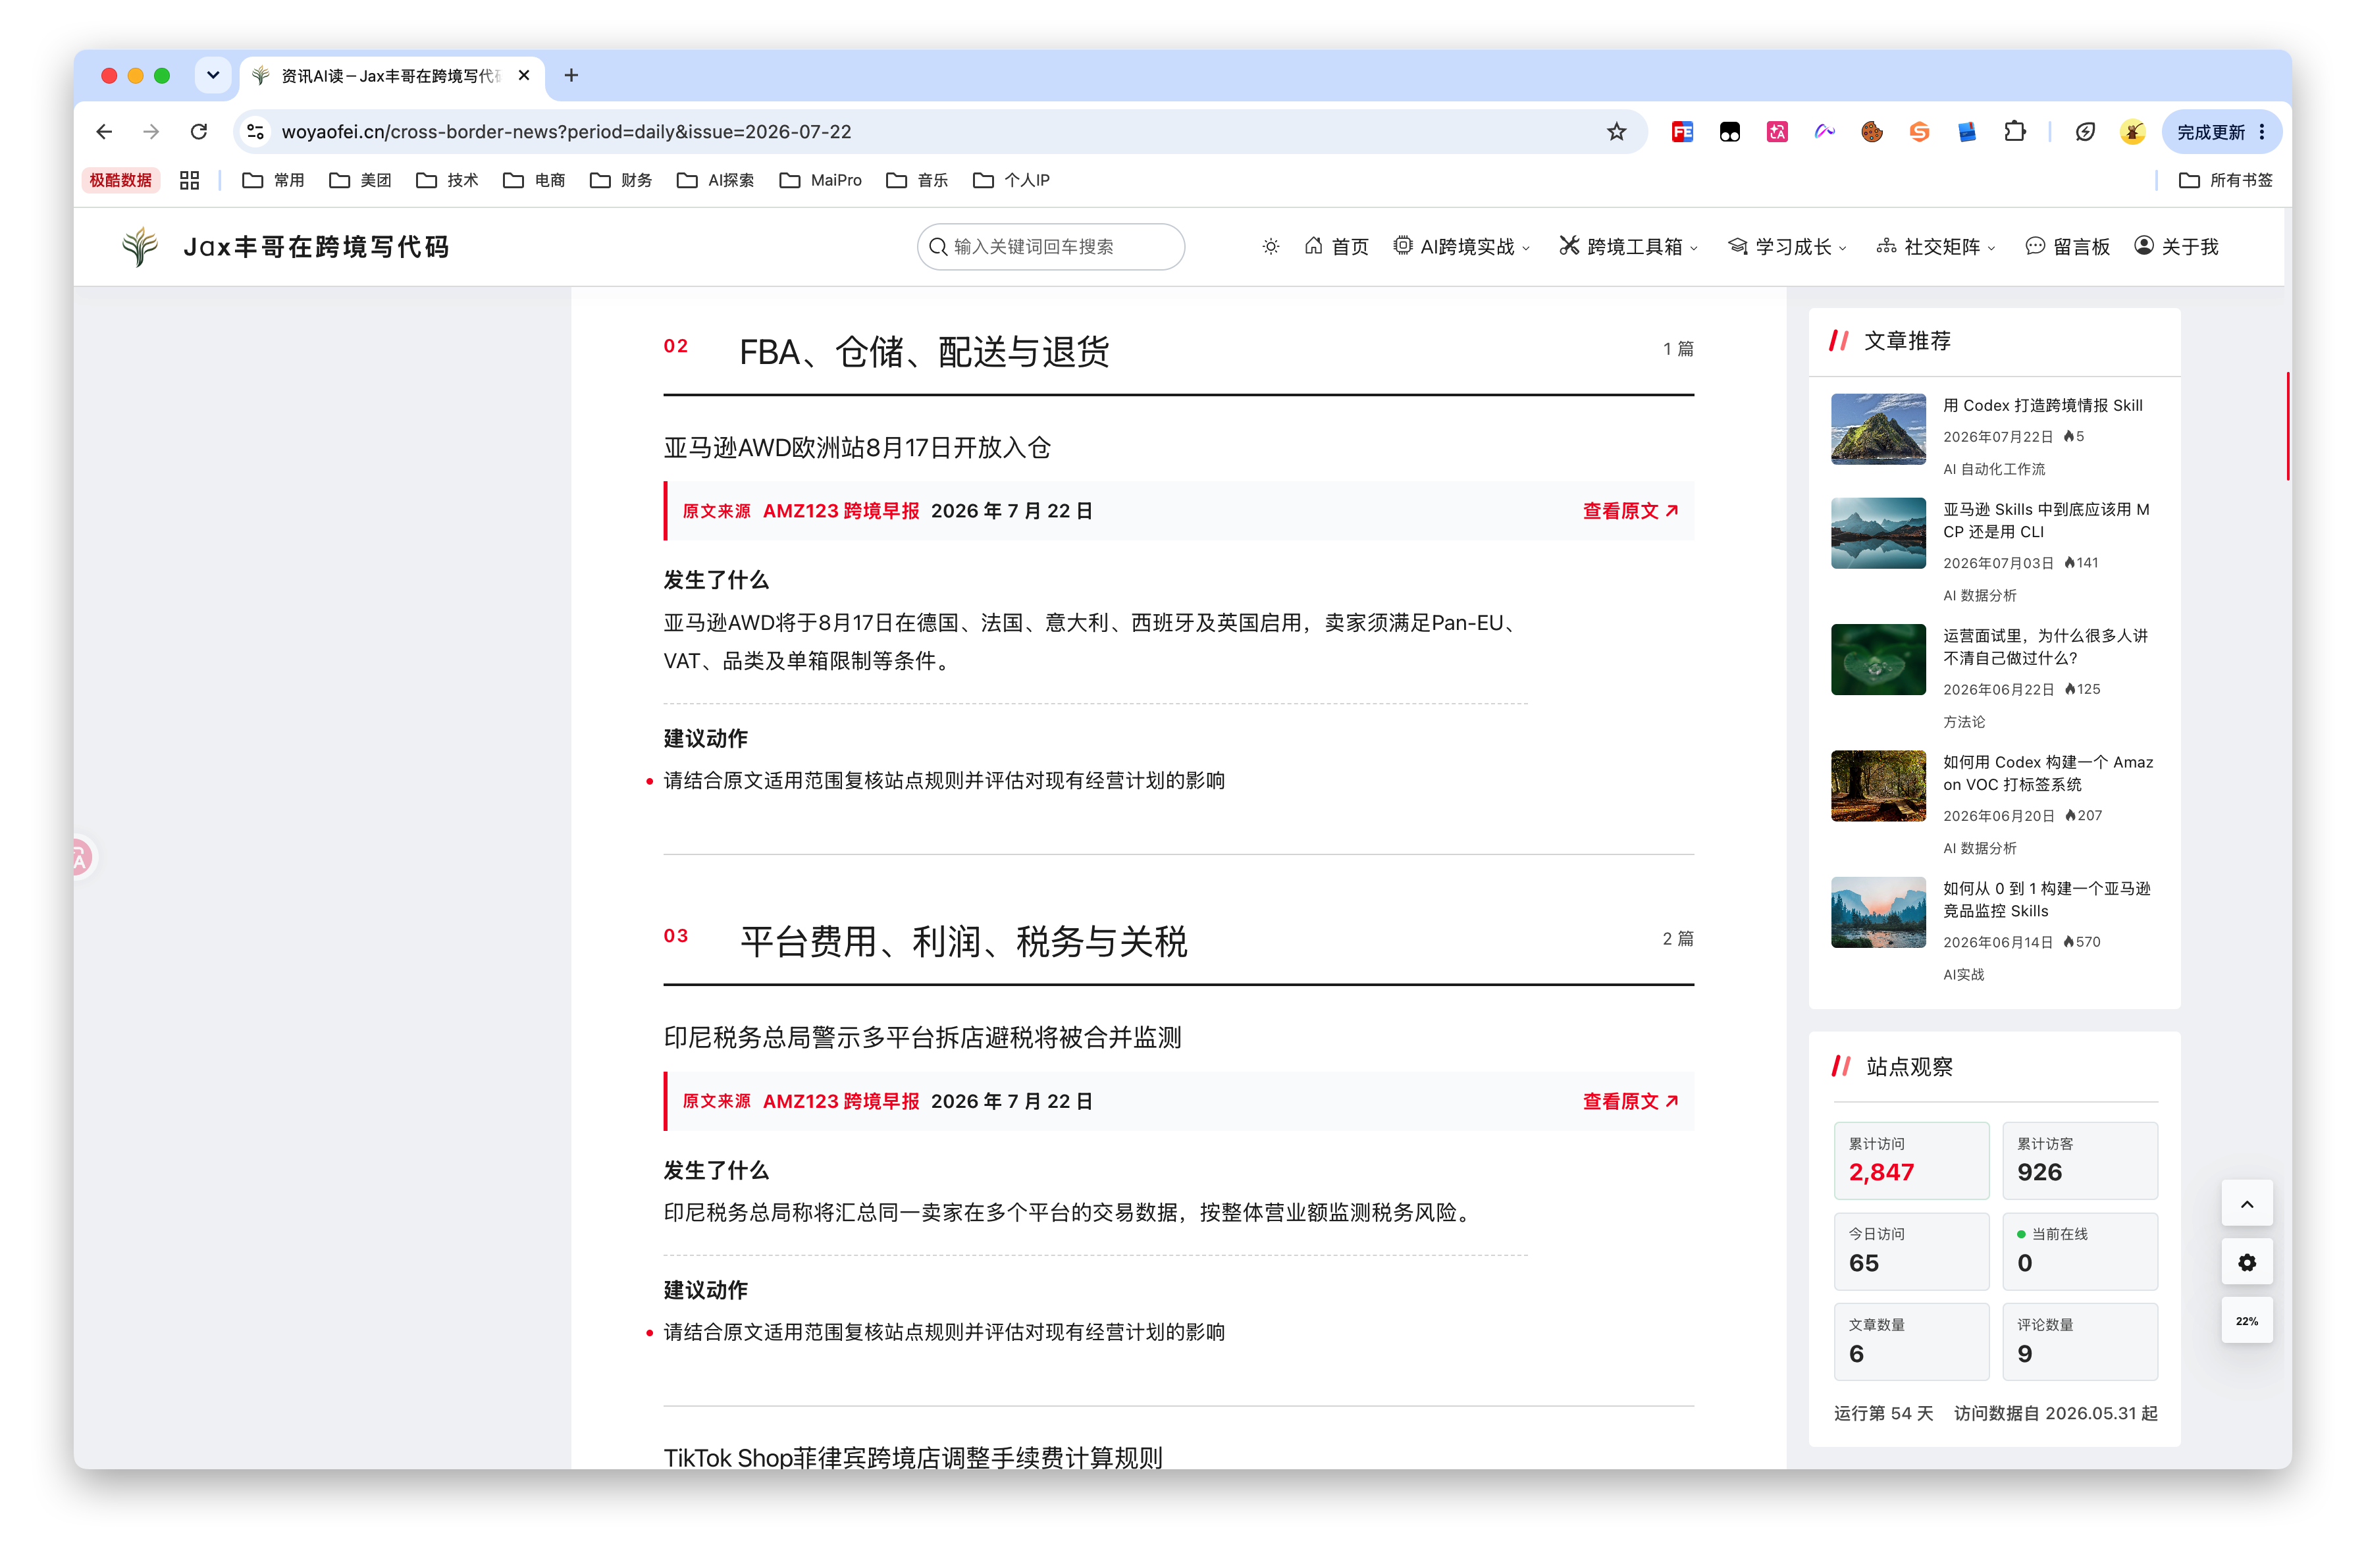Open the 个人IP bookmarks folder
This screenshot has height=1568, width=2366.
(1011, 180)
